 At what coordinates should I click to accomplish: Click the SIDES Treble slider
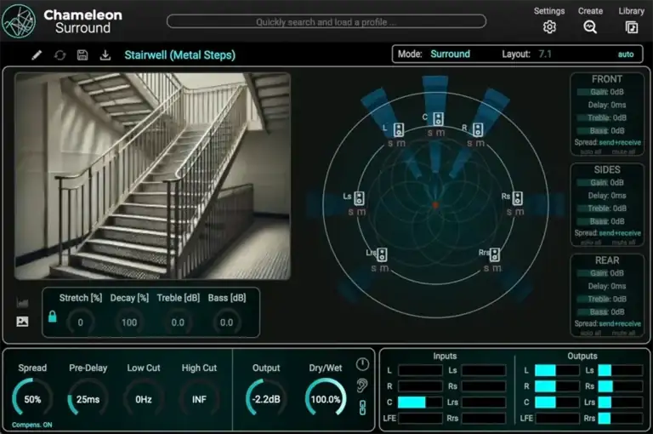click(x=607, y=208)
